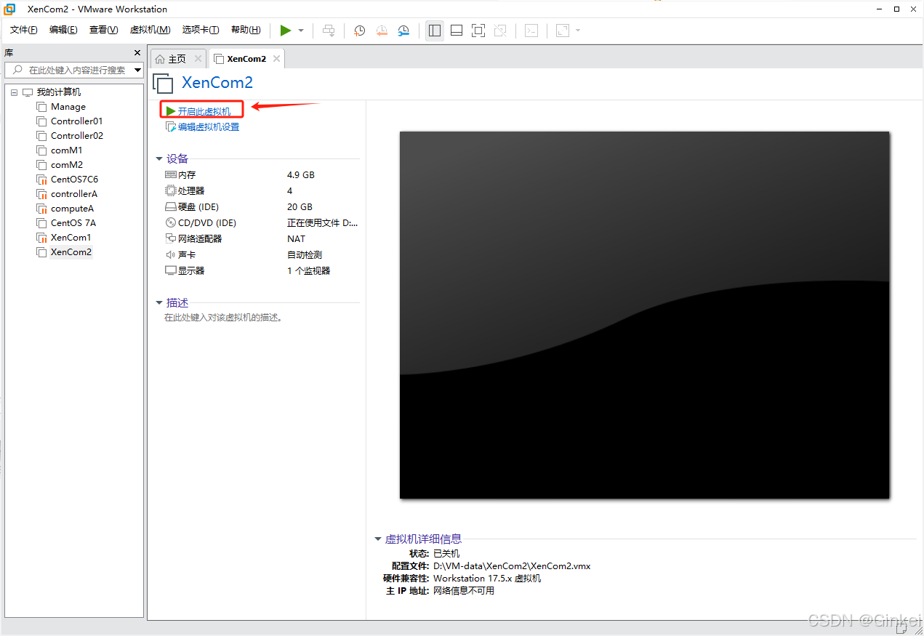Click the NAT network value
Screen dimensions: 924x636
(x=297, y=239)
